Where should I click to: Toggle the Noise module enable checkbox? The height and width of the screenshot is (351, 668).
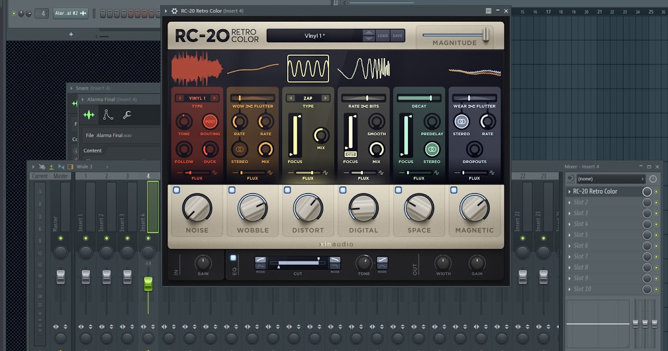(x=176, y=189)
